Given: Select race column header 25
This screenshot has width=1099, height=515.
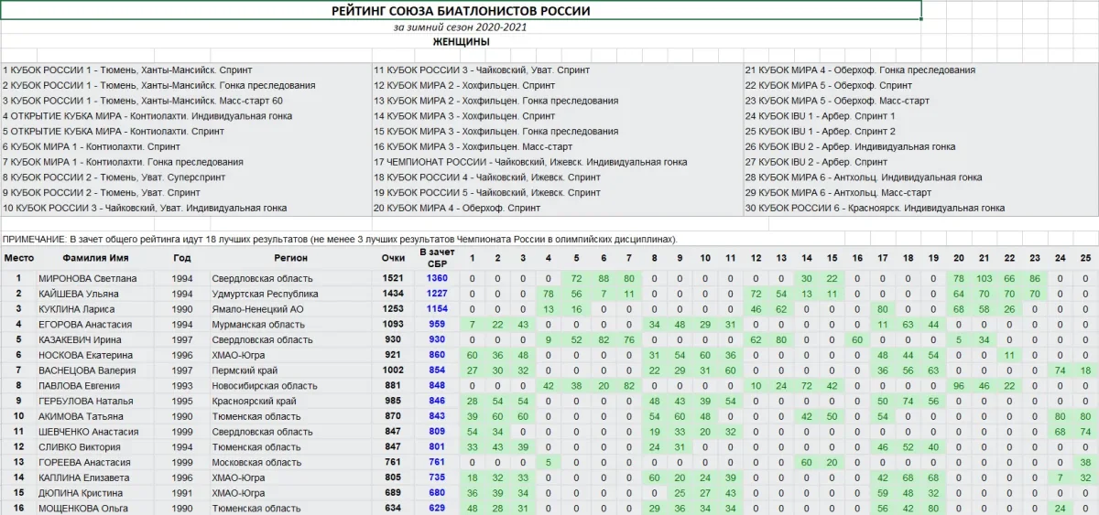Looking at the screenshot, I should coord(1086,258).
